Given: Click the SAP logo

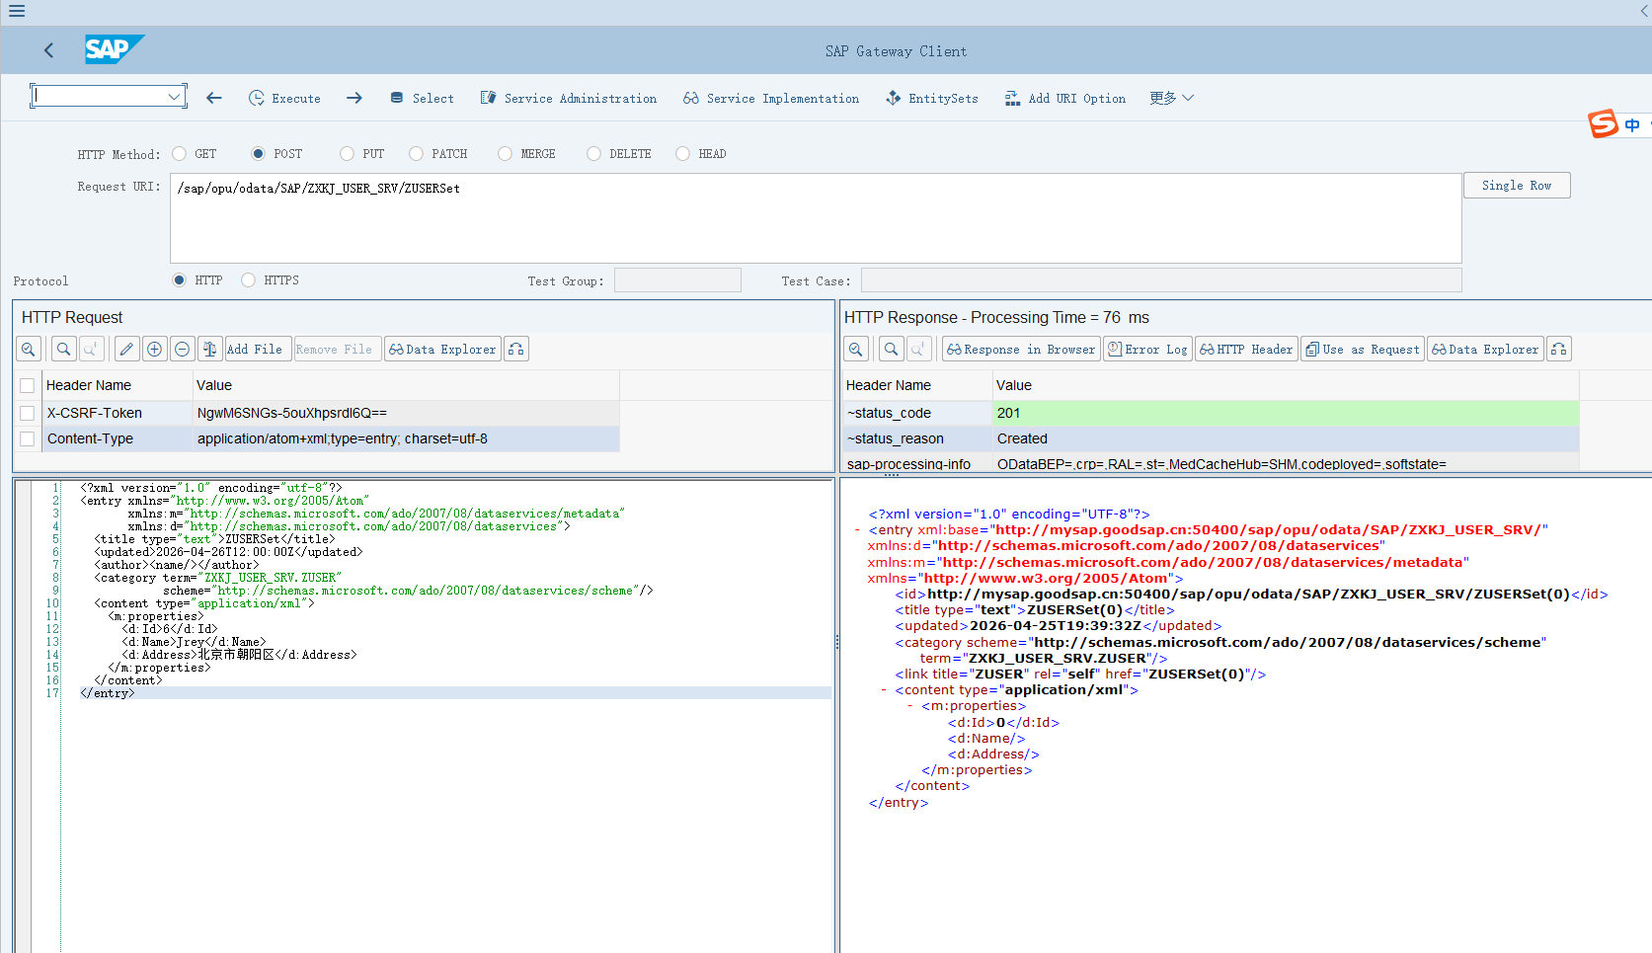Looking at the screenshot, I should point(114,49).
